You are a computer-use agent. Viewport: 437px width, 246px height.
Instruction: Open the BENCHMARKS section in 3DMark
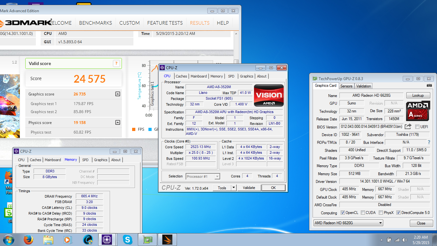[x=95, y=23]
